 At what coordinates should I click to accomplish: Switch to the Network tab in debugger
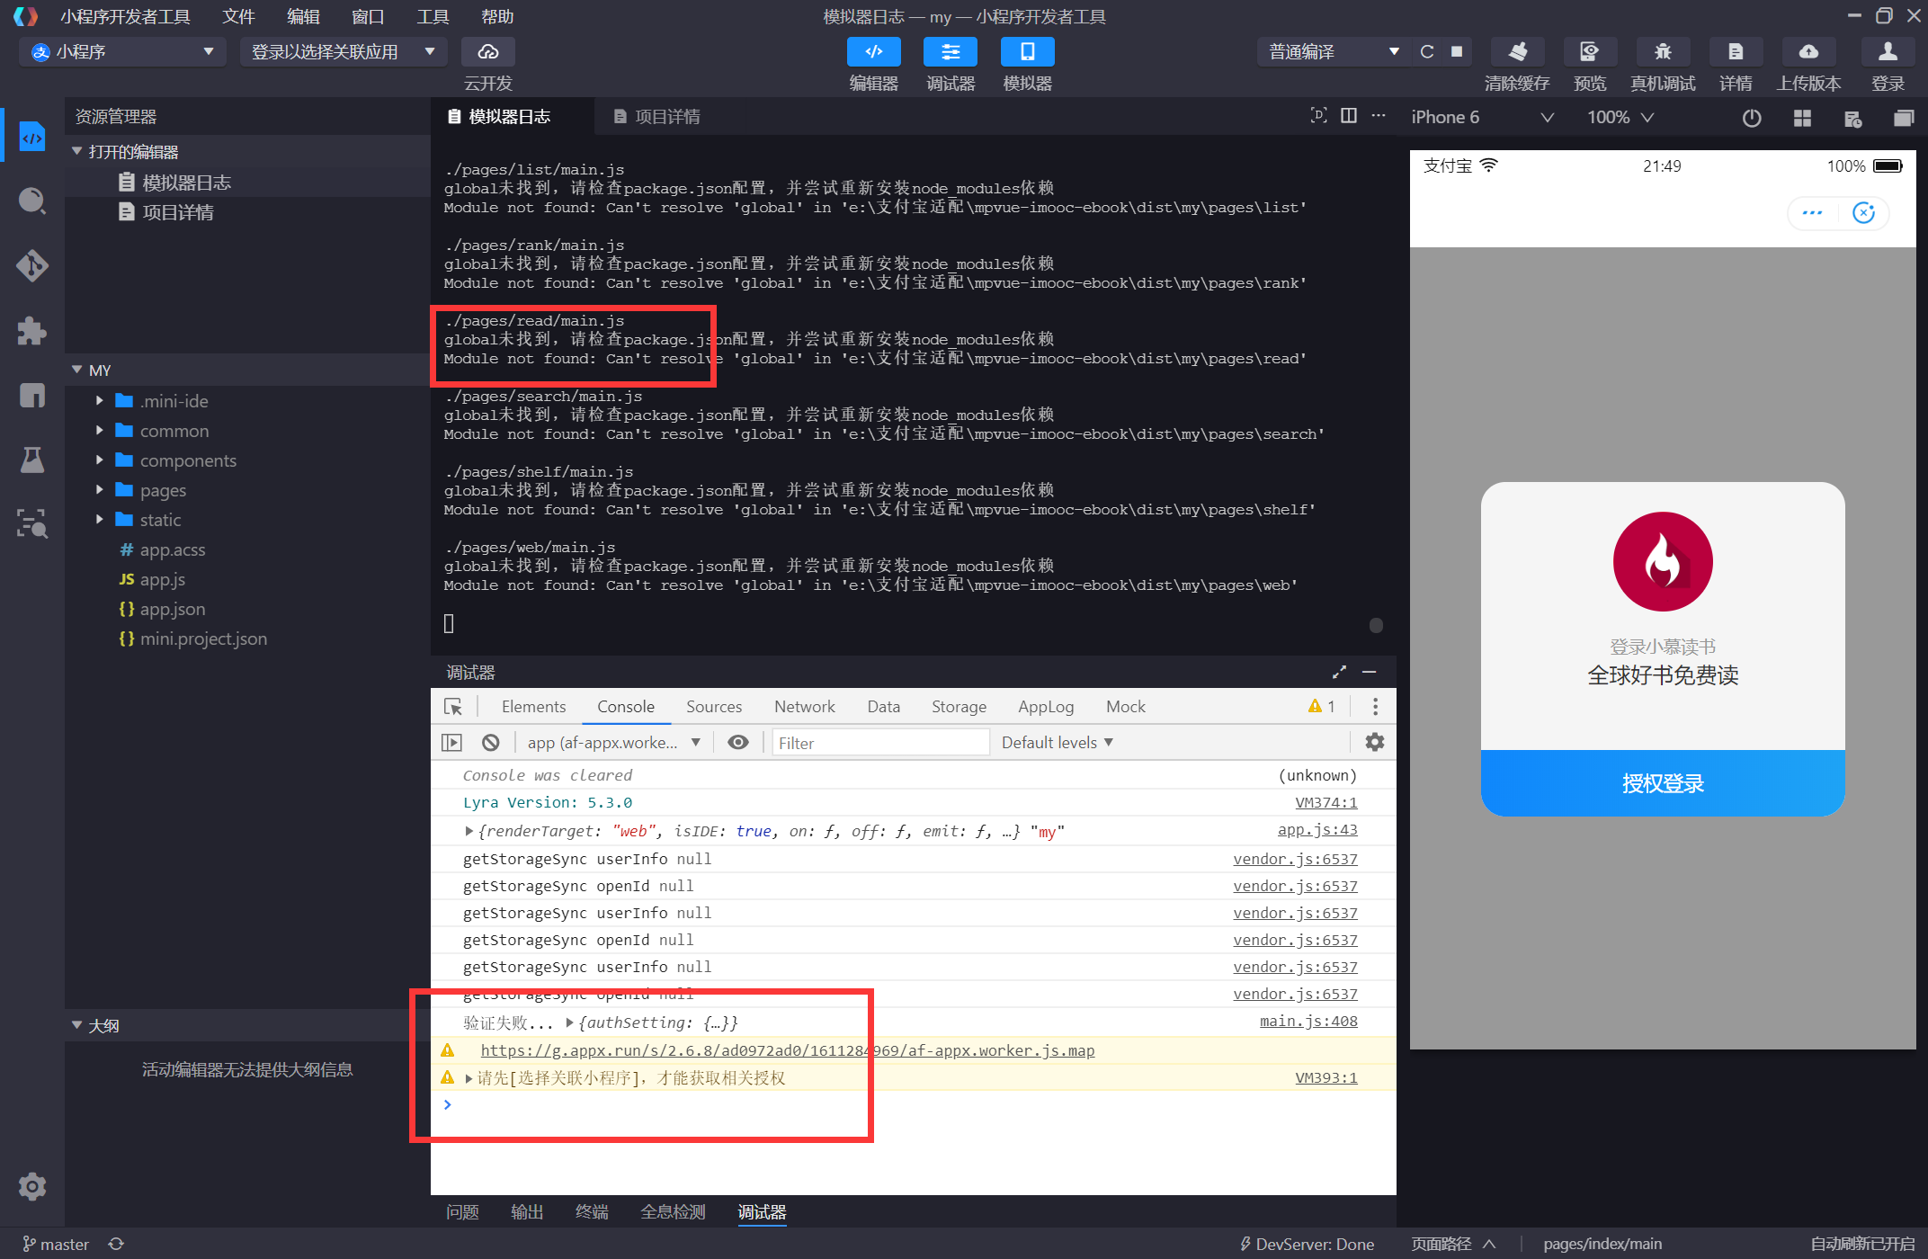(x=804, y=707)
